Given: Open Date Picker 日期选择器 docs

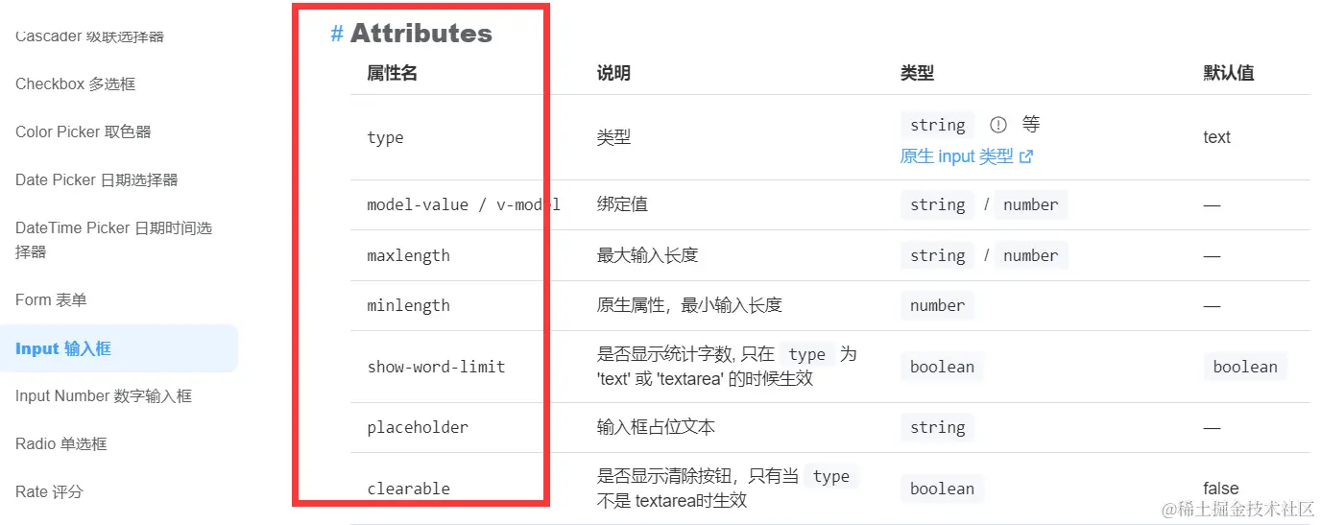Looking at the screenshot, I should coord(97,180).
